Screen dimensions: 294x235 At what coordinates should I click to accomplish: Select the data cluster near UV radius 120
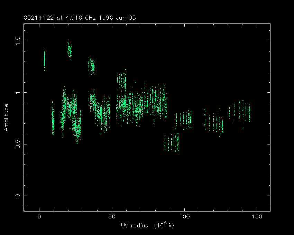[214, 122]
